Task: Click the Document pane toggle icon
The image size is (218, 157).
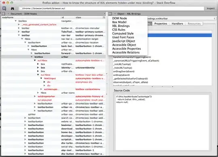Action: pyautogui.click(x=4, y=14)
